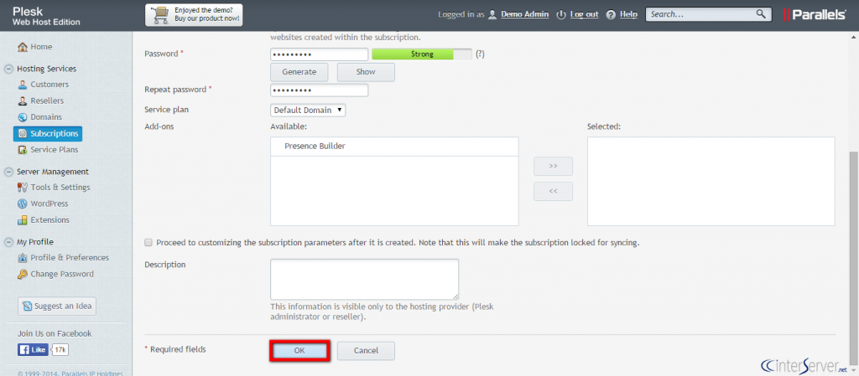Screen dimensions: 859x376
Task: Click the Password input field
Action: (x=320, y=54)
